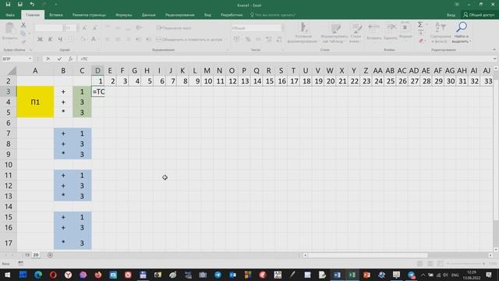Click the Format Painter brush icon
Screen dimensions: 499x281
click(x=23, y=41)
